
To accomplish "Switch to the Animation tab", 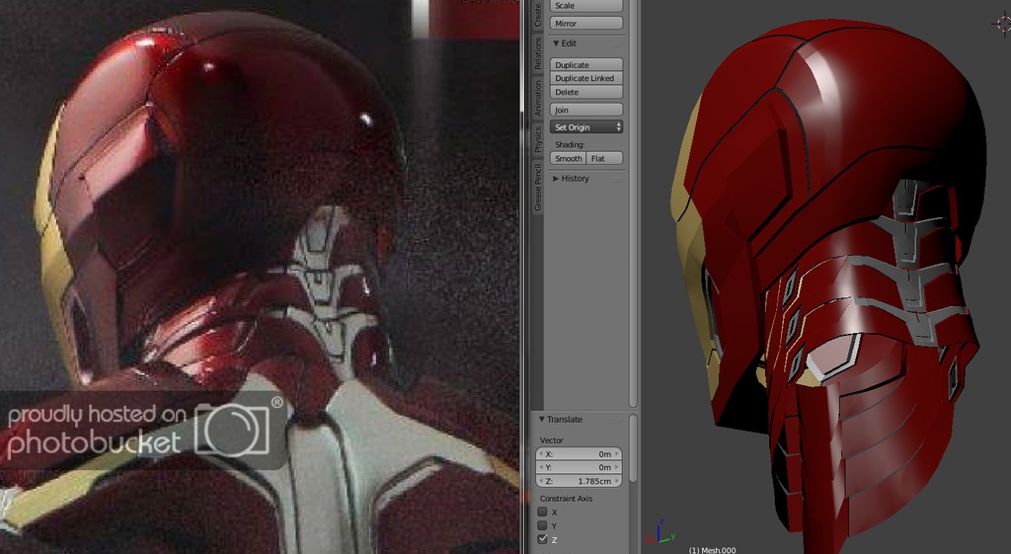I will [538, 98].
